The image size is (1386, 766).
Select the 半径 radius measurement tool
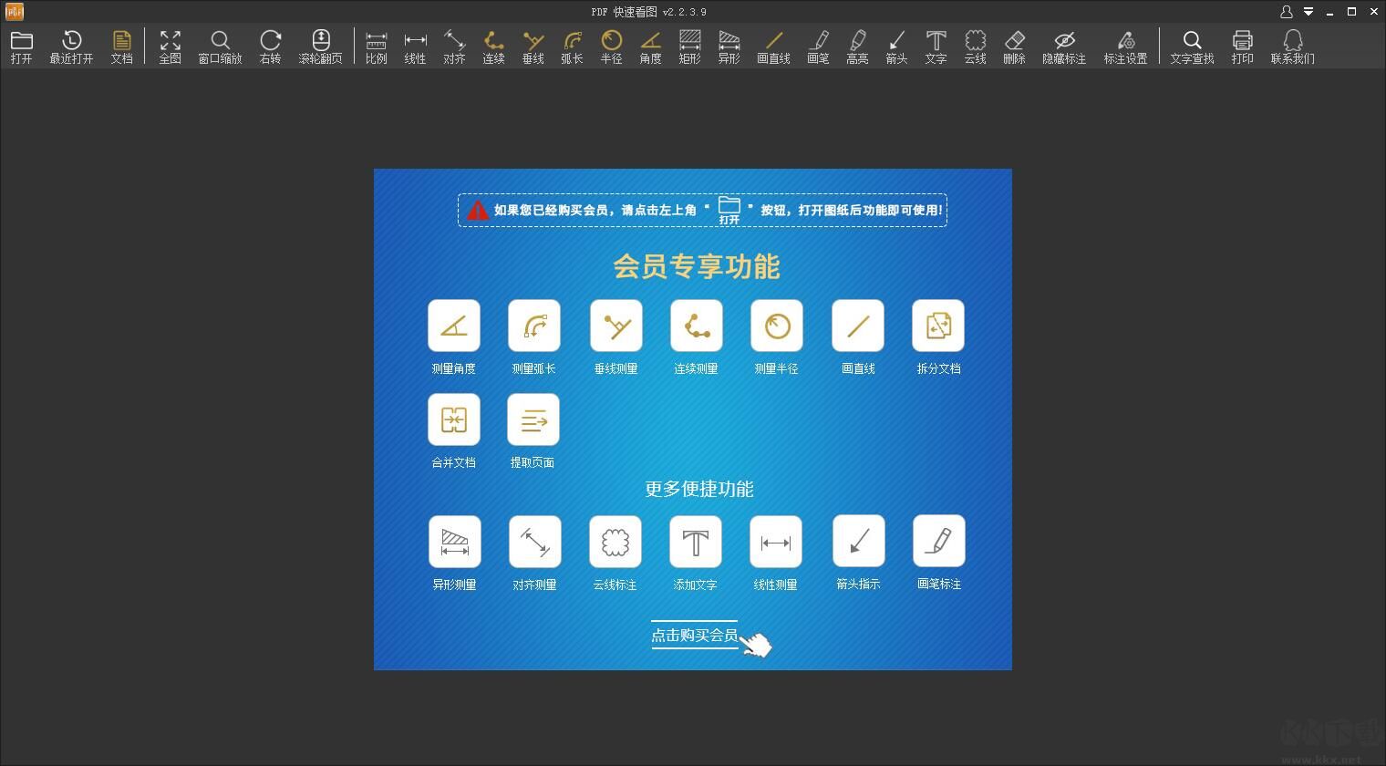tap(611, 46)
